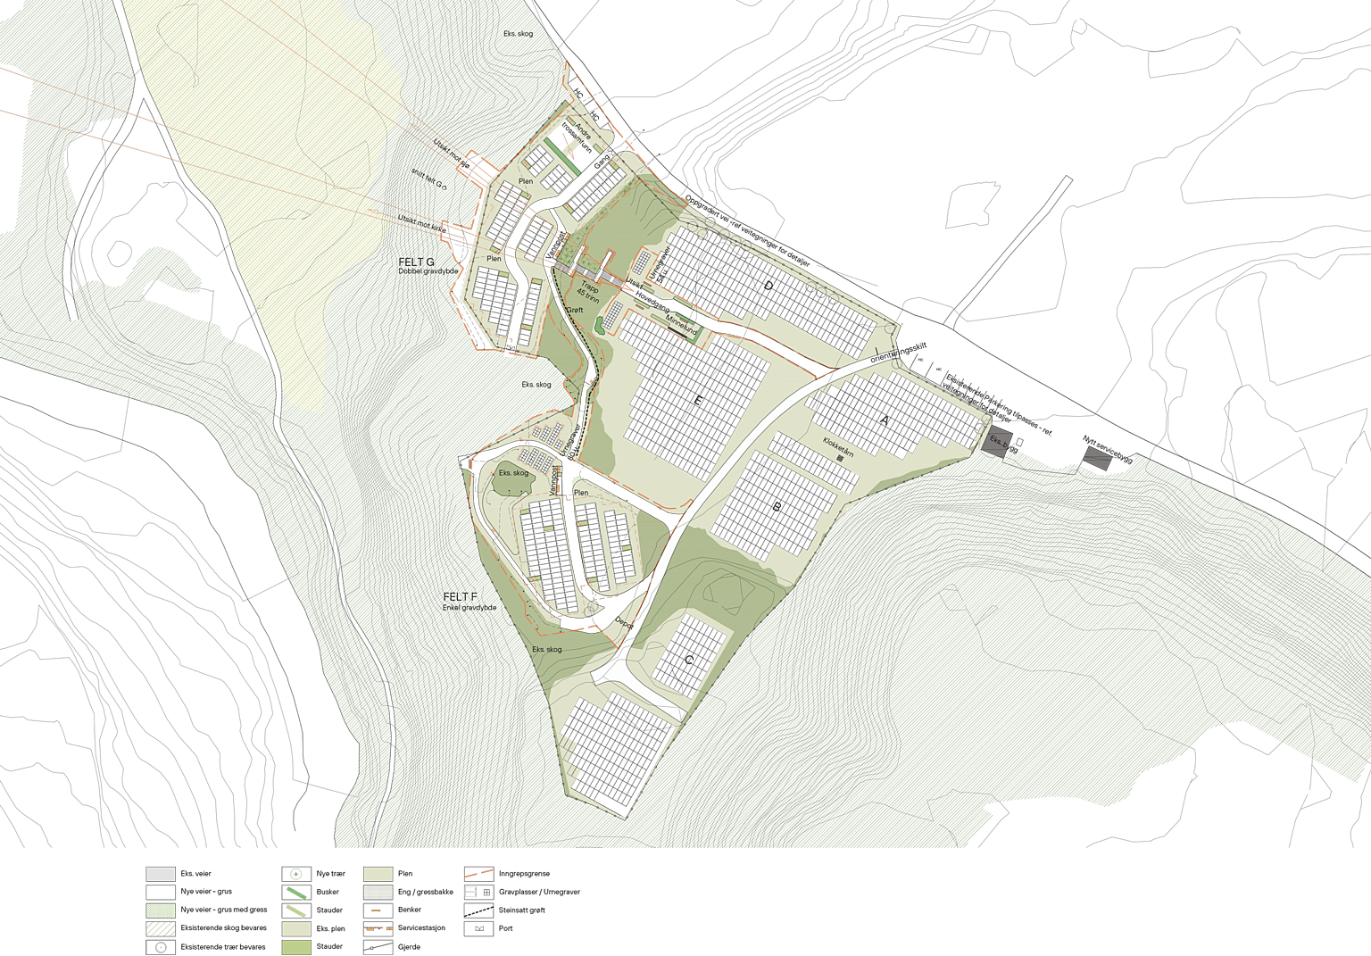Select the dark green shrub legend icon
The height and width of the screenshot is (956, 1371).
(295, 874)
